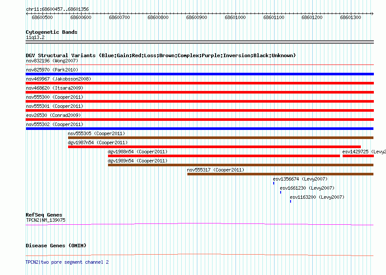Viewport: 386px width, 275px height.
Task: Click the 11q13.2 cytogenetic band label
Action: [35, 37]
